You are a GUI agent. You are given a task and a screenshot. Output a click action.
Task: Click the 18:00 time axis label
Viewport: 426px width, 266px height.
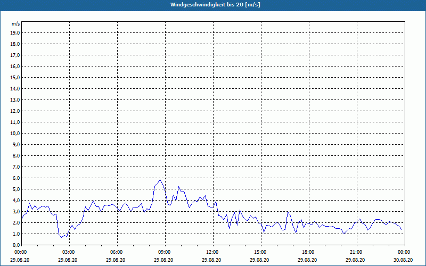coord(309,252)
